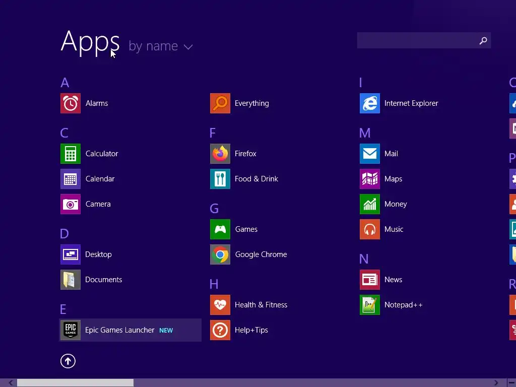Click the 'Calculator' text label
Screen dimensions: 516x387
[102, 154]
